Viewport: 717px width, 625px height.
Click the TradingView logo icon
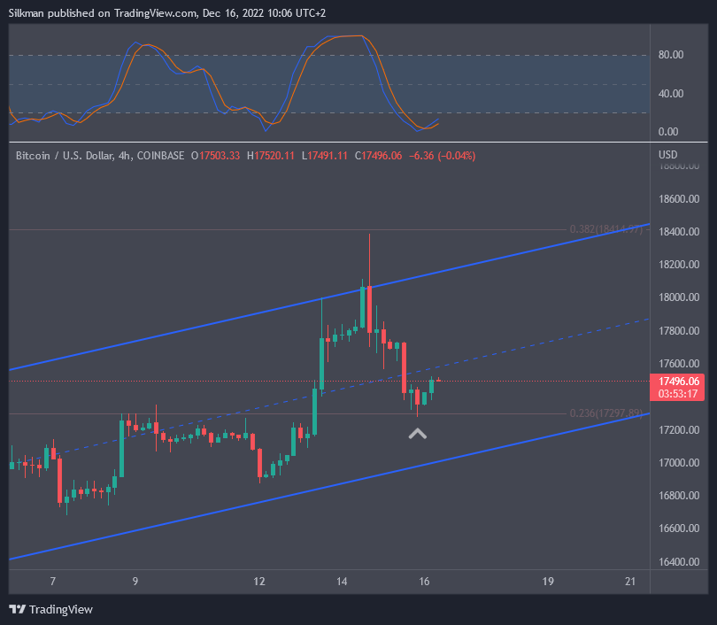[18, 609]
